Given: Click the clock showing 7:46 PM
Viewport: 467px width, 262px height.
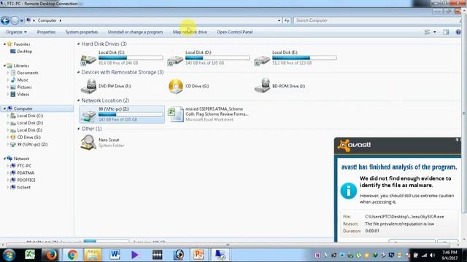Looking at the screenshot, I should (449, 253).
